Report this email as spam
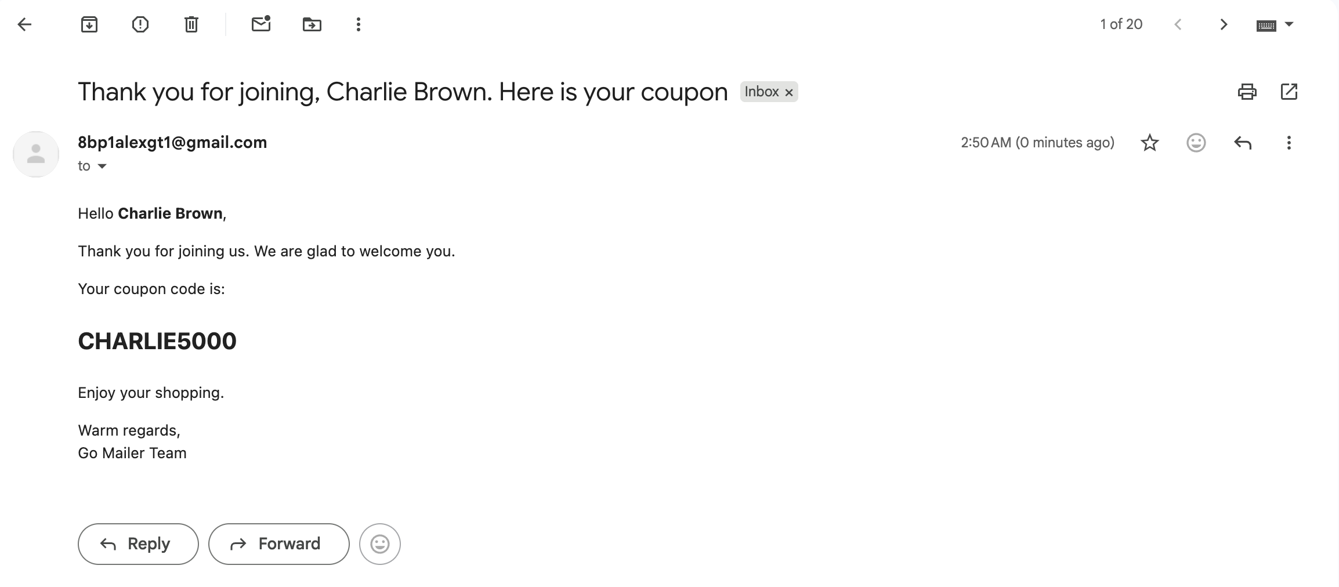The image size is (1339, 587). click(140, 24)
